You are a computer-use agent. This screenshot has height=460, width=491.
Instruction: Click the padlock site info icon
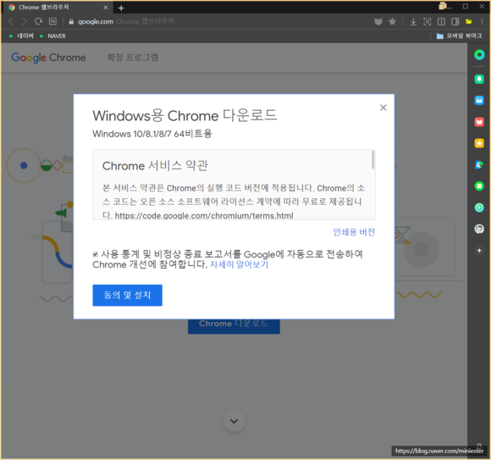pyautogui.click(x=71, y=22)
